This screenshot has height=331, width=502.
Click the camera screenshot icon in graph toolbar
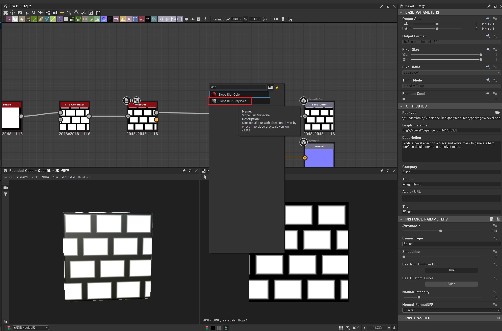(x=20, y=13)
